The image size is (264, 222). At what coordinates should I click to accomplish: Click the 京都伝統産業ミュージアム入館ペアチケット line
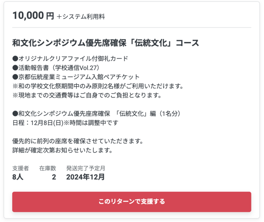[76, 77]
